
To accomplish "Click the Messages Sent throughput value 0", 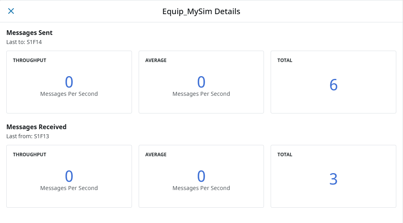I will click(69, 82).
